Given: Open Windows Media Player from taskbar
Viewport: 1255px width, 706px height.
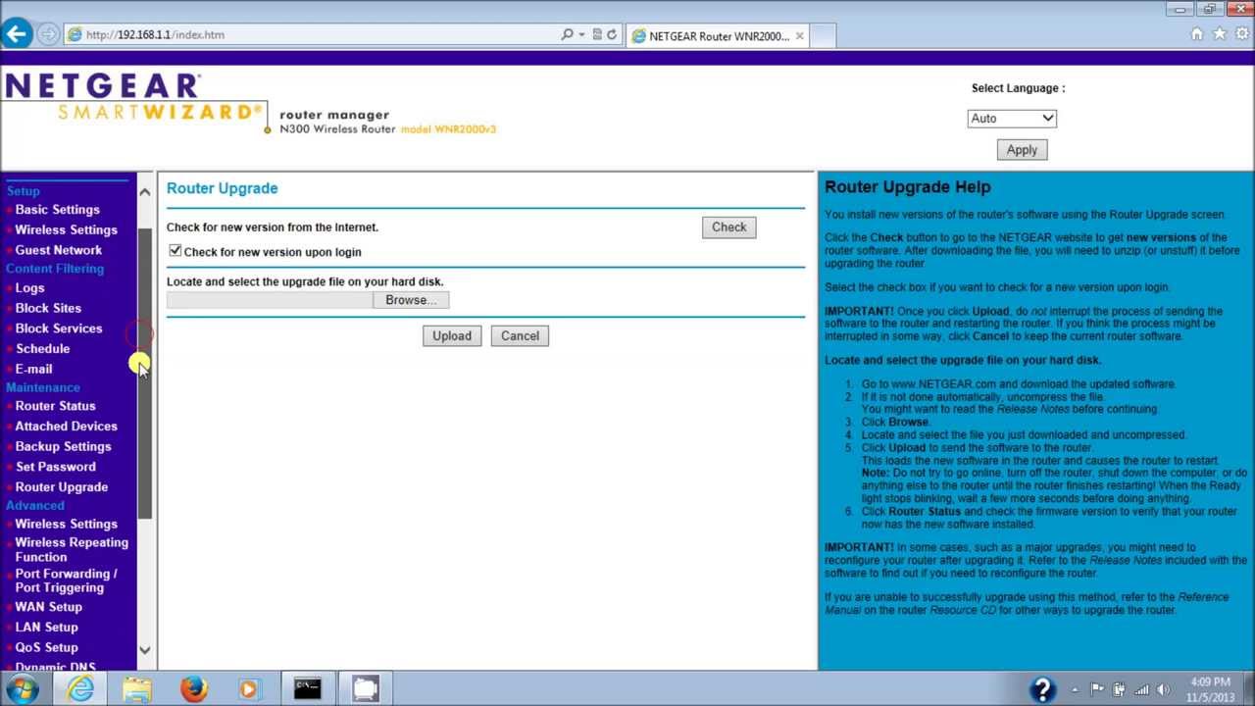Looking at the screenshot, I should coord(249,688).
